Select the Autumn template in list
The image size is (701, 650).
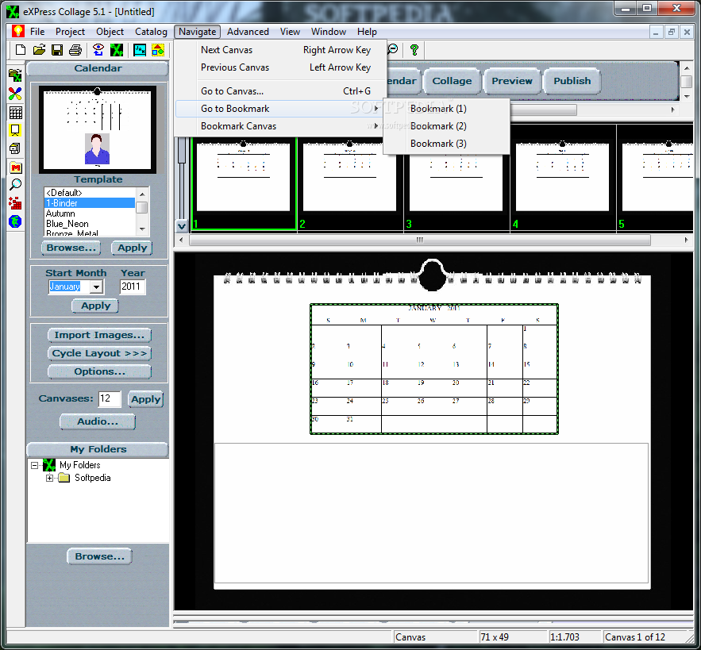(x=90, y=213)
